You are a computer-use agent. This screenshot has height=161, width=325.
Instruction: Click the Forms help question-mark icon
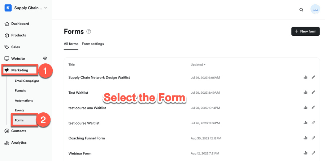pos(89,32)
